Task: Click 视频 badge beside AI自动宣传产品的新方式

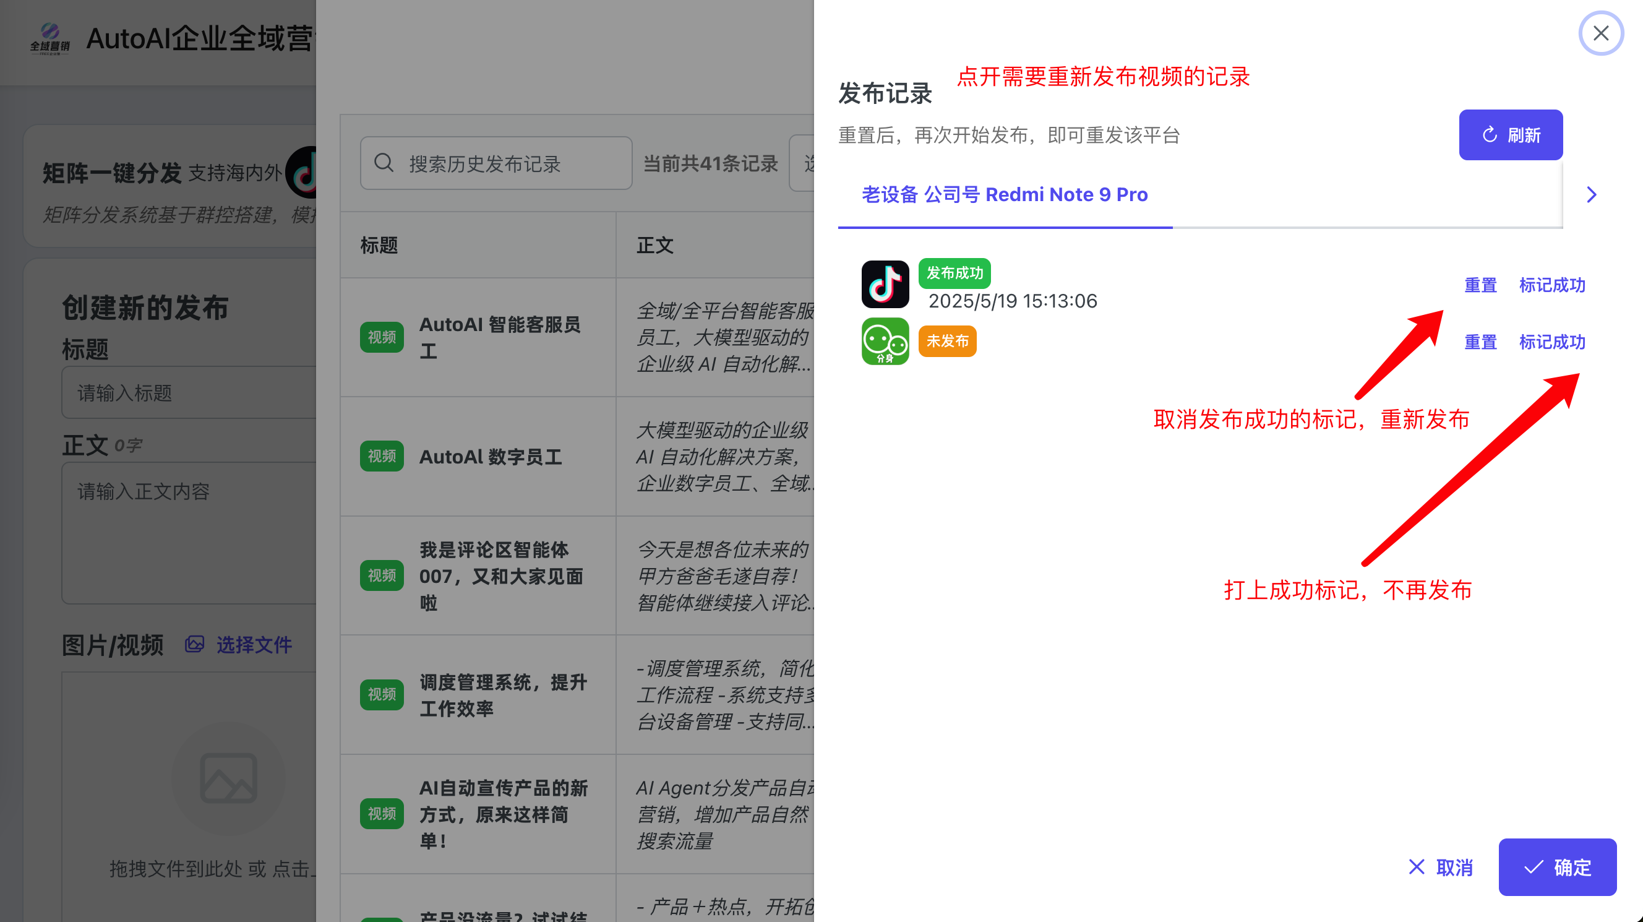Action: pyautogui.click(x=382, y=814)
